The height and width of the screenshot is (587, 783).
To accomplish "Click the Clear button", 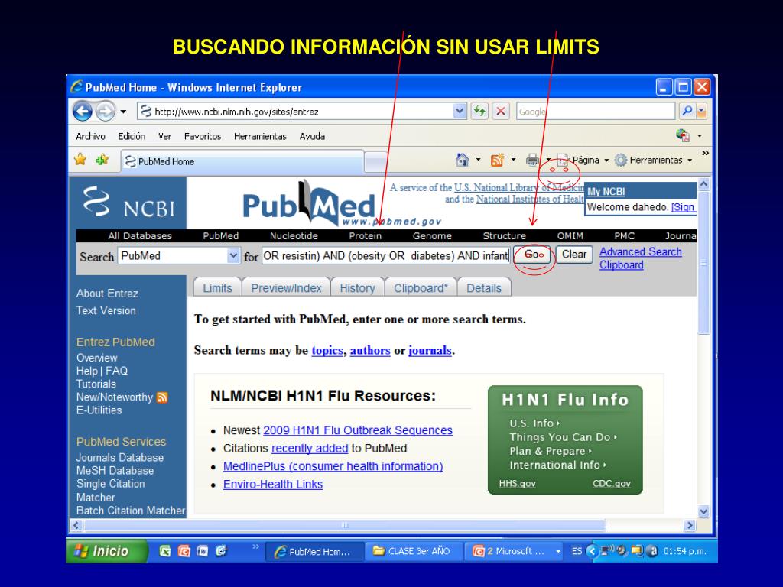I will coord(574,255).
